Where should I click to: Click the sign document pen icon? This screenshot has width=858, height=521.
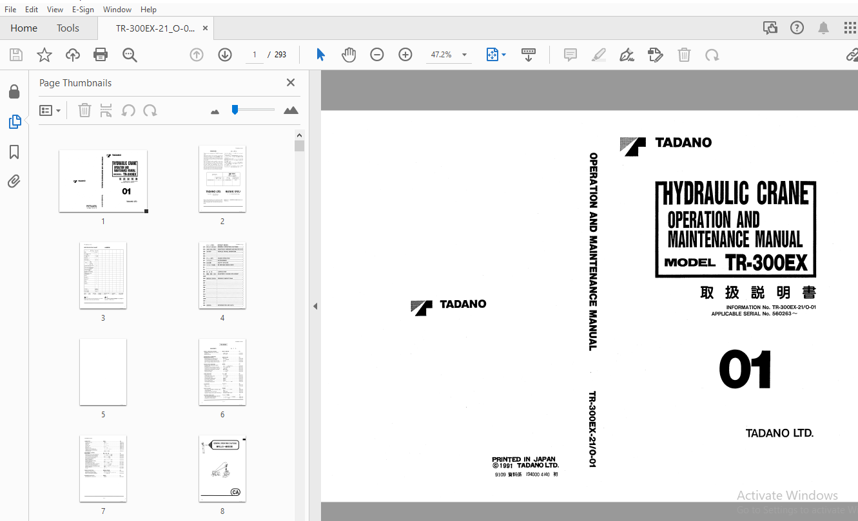[x=627, y=55]
